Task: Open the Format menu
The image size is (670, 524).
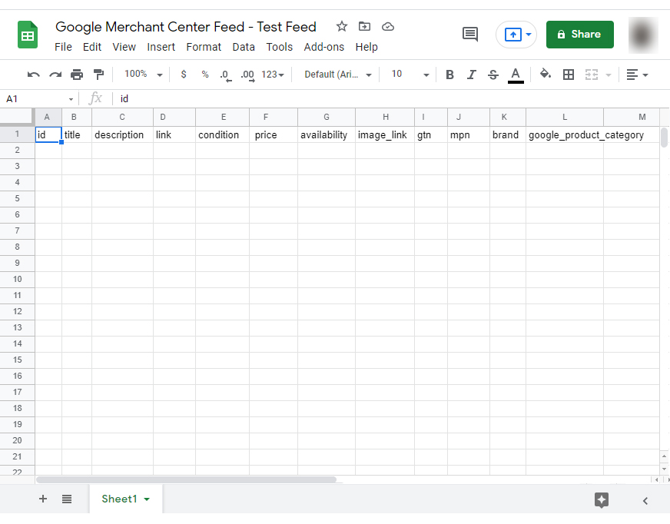Action: pyautogui.click(x=204, y=47)
